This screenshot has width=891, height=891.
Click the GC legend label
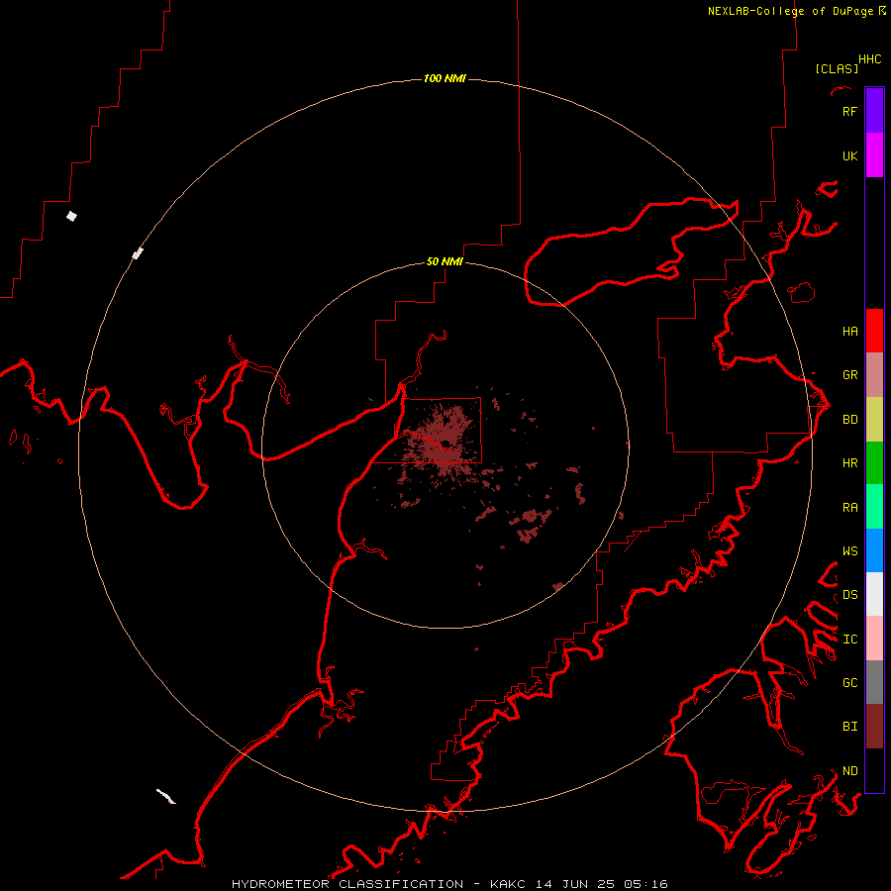point(849,683)
